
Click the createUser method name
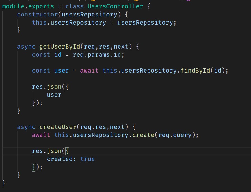(x=58, y=127)
